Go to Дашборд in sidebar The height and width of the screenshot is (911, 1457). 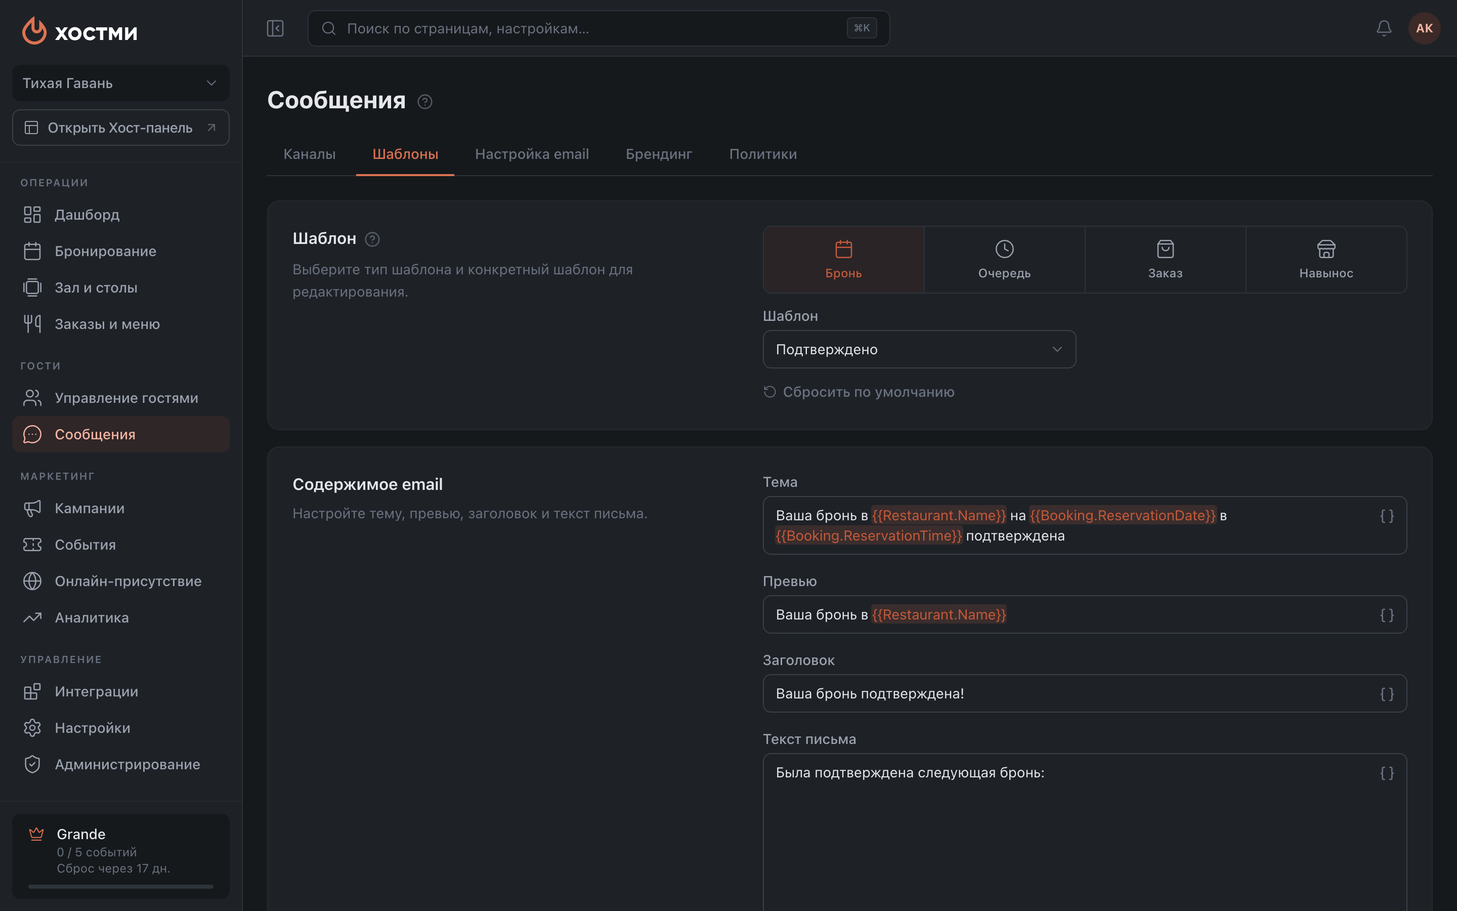tap(120, 215)
